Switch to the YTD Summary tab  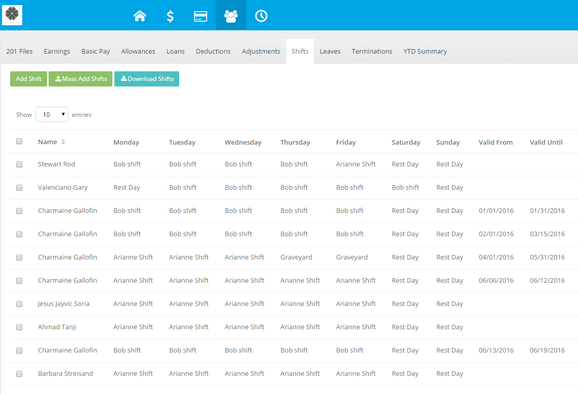425,51
